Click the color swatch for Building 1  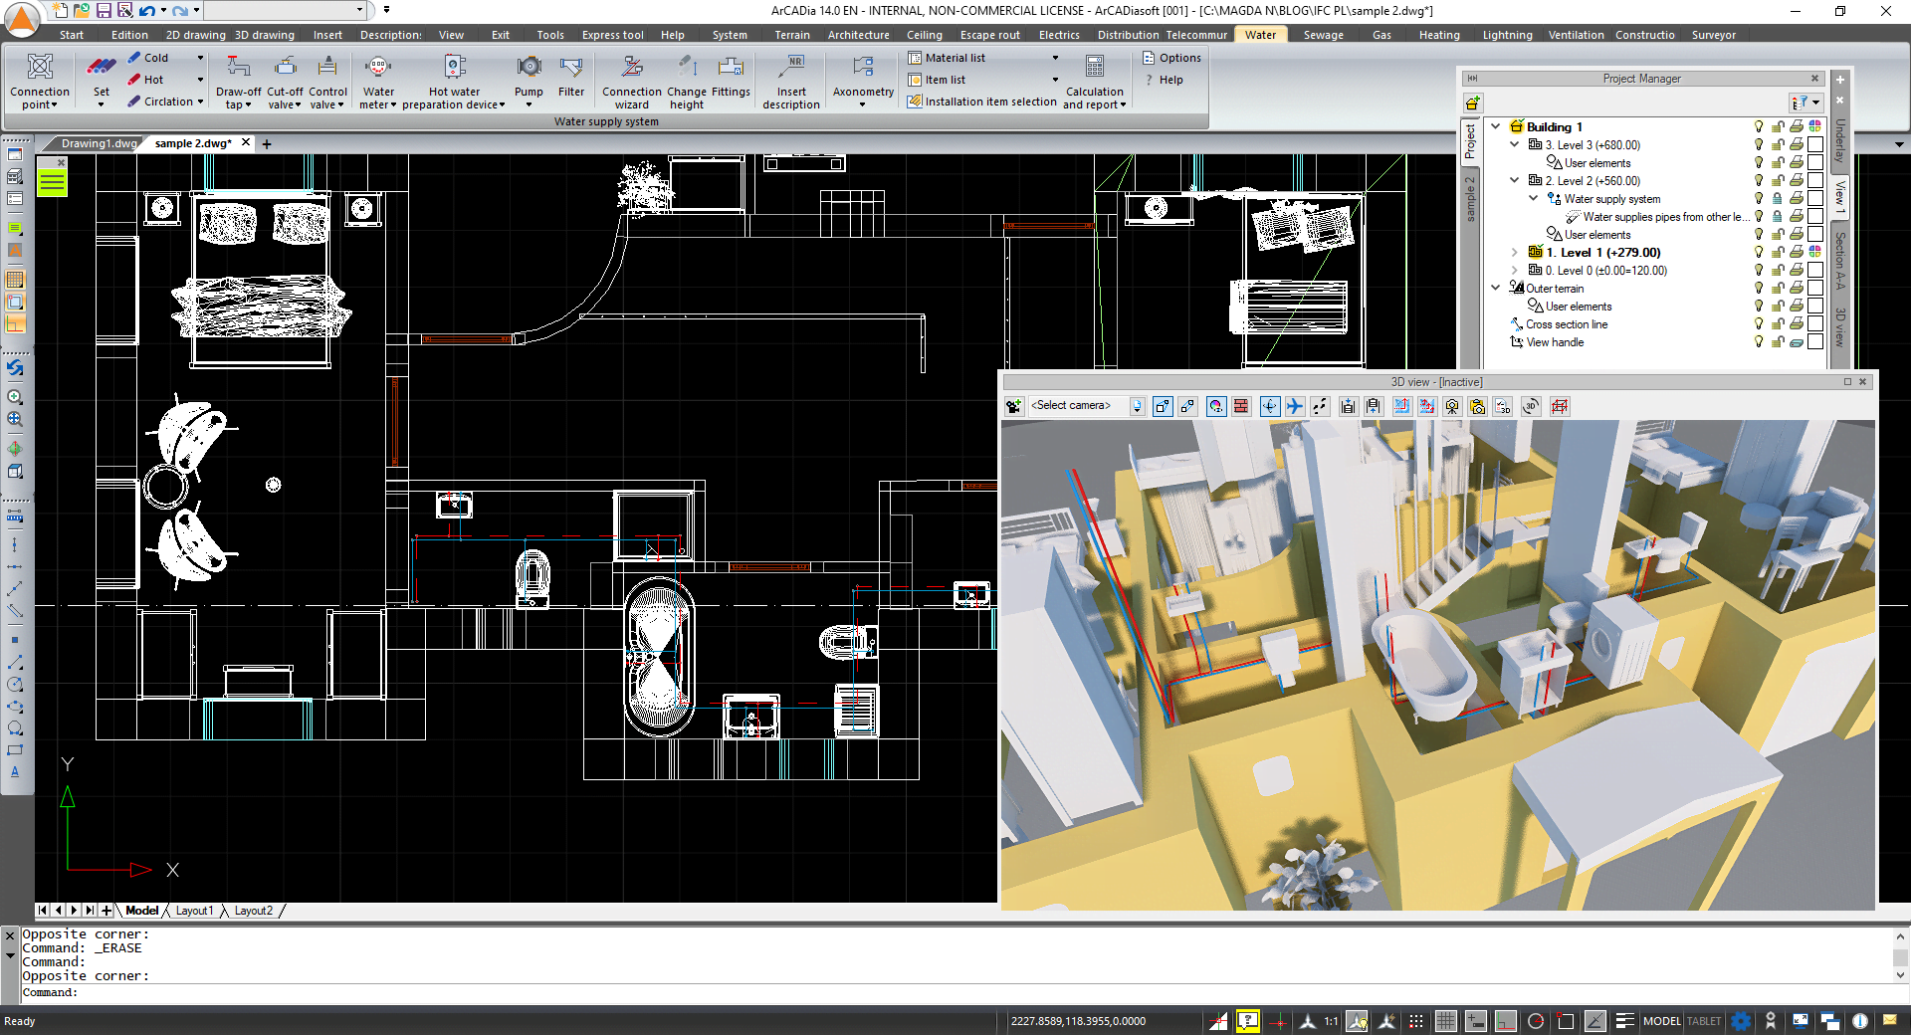coord(1815,127)
